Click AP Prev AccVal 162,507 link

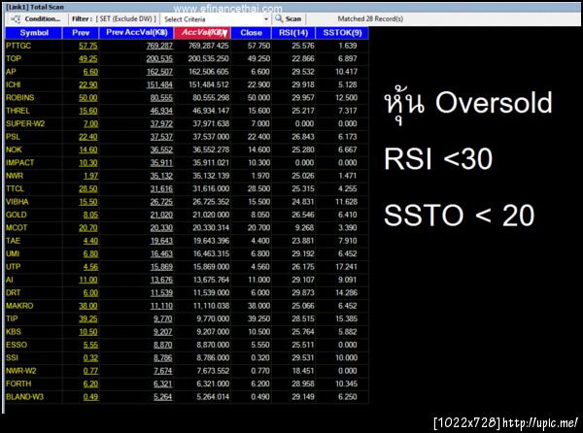(x=159, y=72)
